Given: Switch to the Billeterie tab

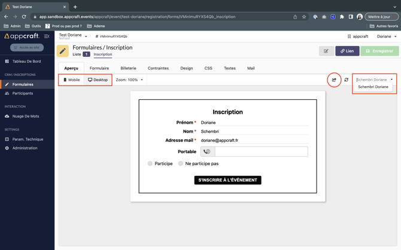Looking at the screenshot, I should [x=128, y=68].
